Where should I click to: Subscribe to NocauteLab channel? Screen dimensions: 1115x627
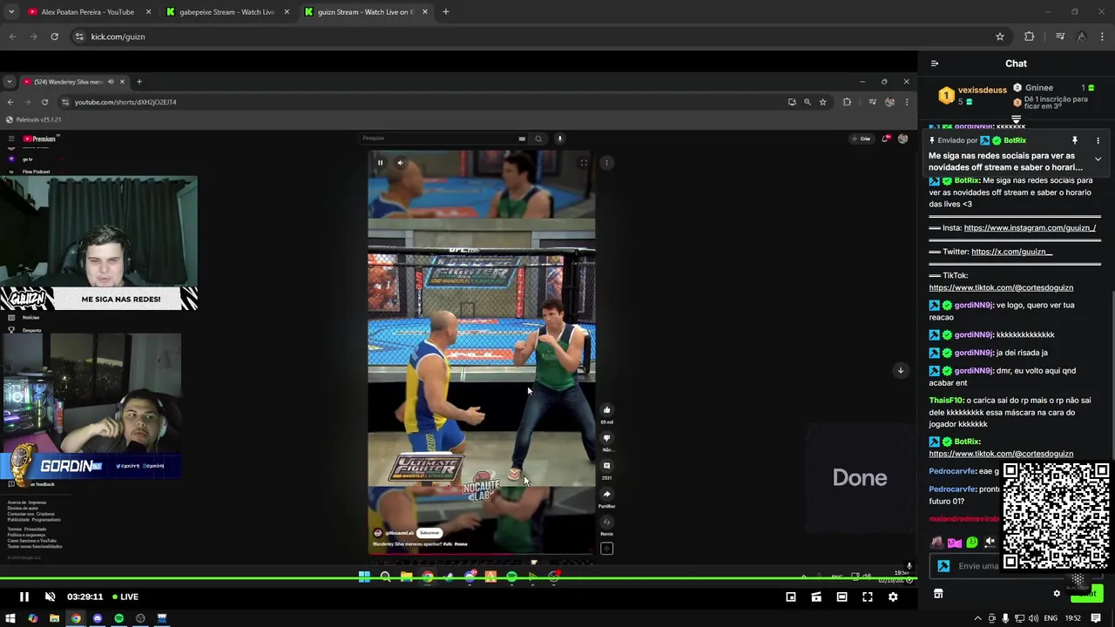(429, 533)
